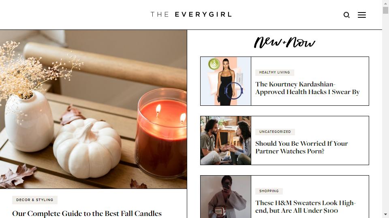Open the hamburger menu icon
This screenshot has width=389, height=218.
[362, 15]
